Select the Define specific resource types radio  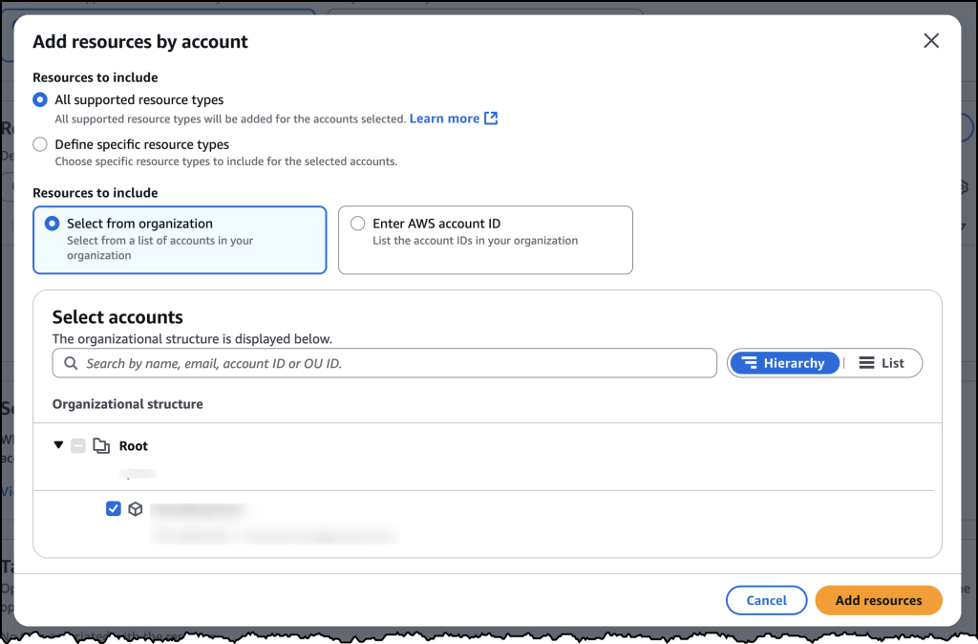pyautogui.click(x=39, y=144)
